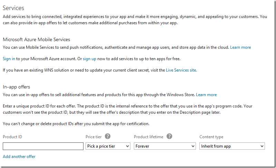
Task: Click the Product ID text field
Action: (x=43, y=146)
